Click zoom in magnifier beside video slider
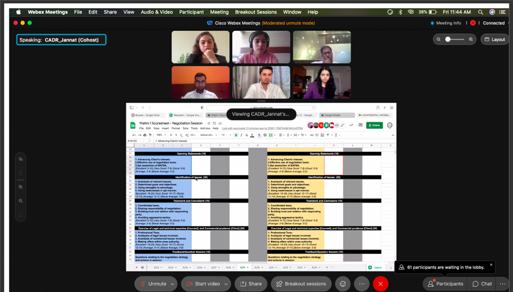 pyautogui.click(x=470, y=39)
